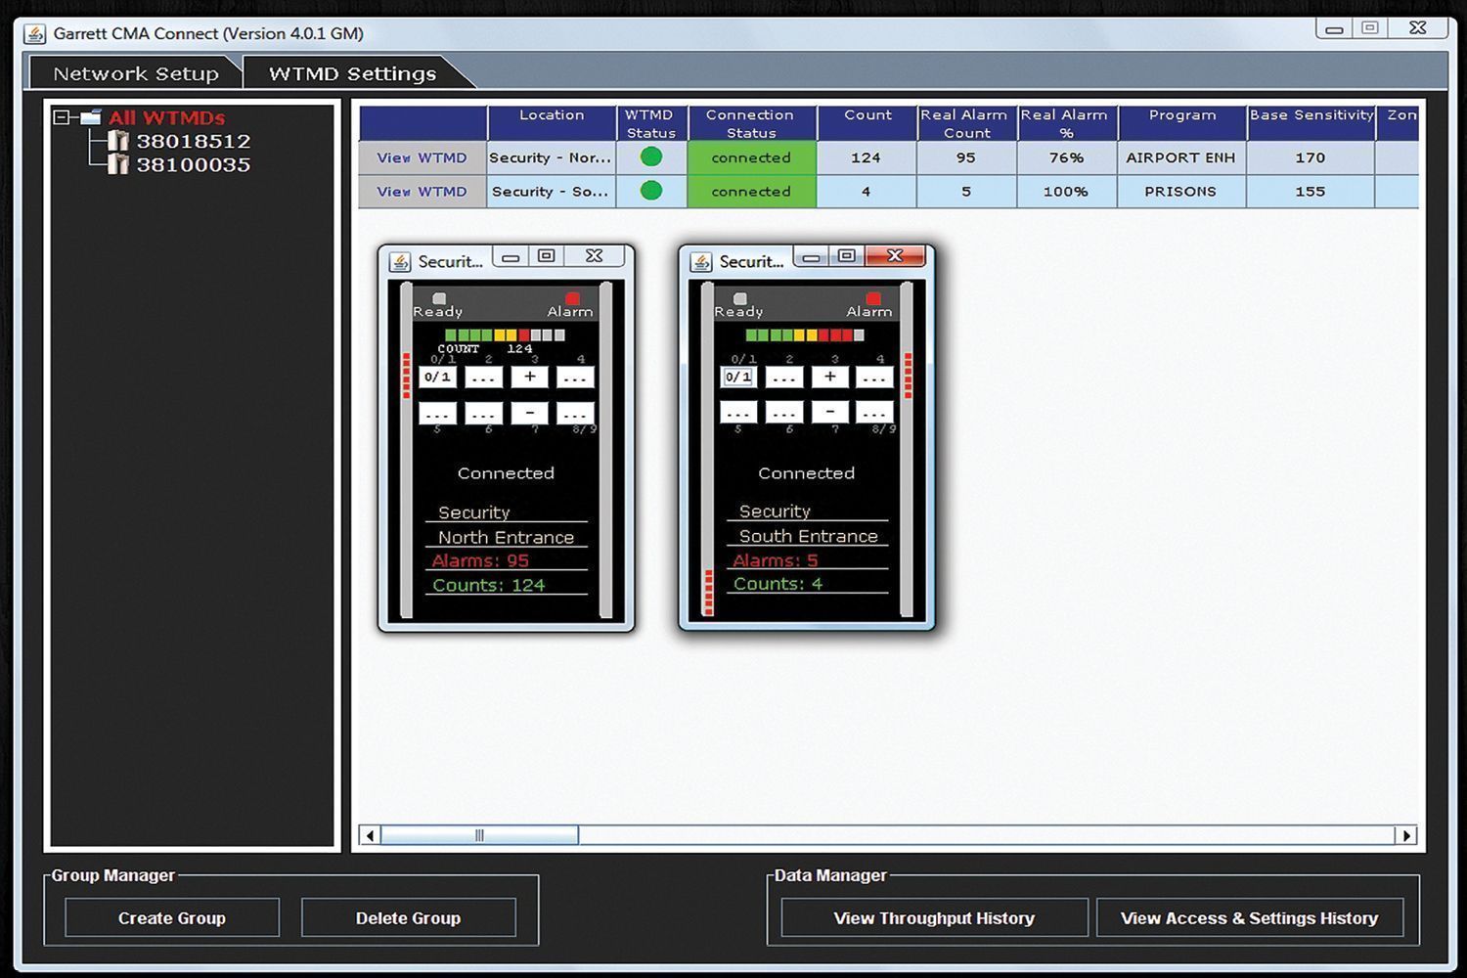This screenshot has height=978, width=1467.
Task: Click the Base Sensitivity column header
Action: [x=1311, y=123]
